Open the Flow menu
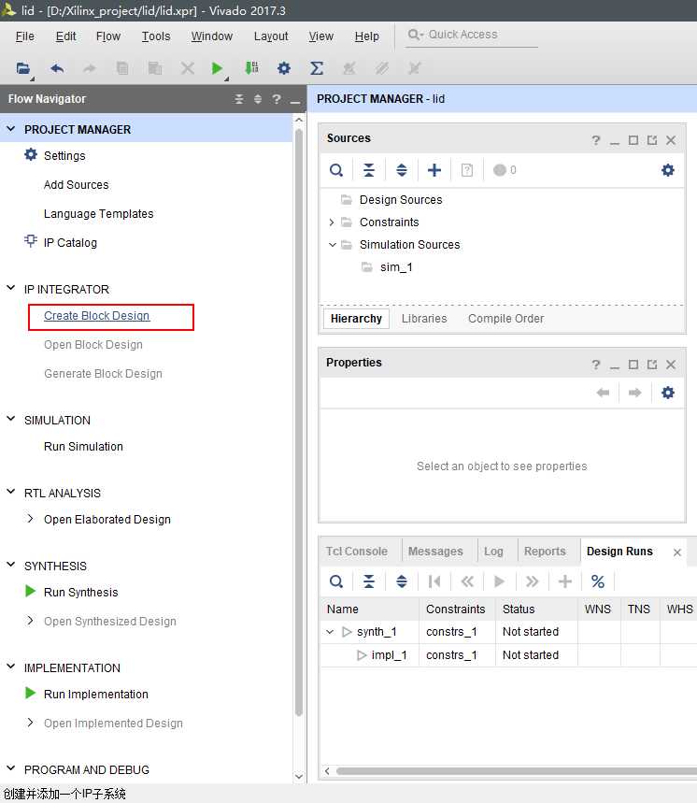 (108, 36)
